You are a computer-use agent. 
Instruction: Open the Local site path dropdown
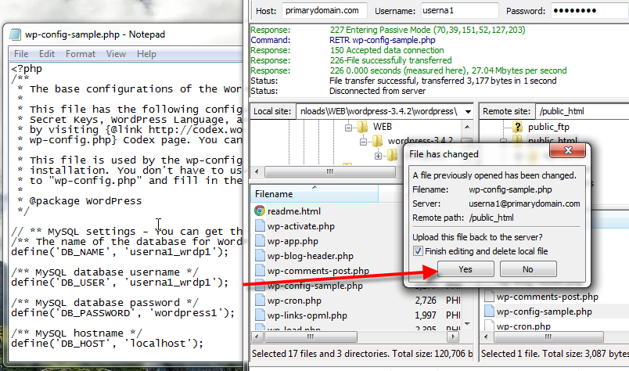[467, 111]
